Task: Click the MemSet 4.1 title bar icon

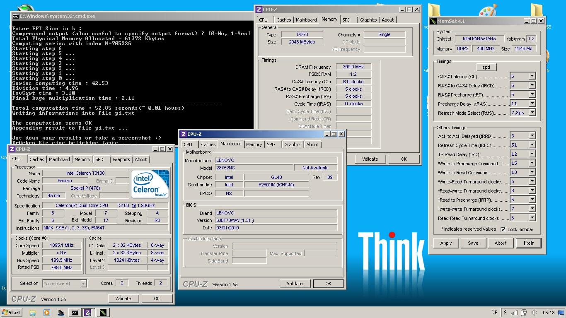Action: point(433,21)
